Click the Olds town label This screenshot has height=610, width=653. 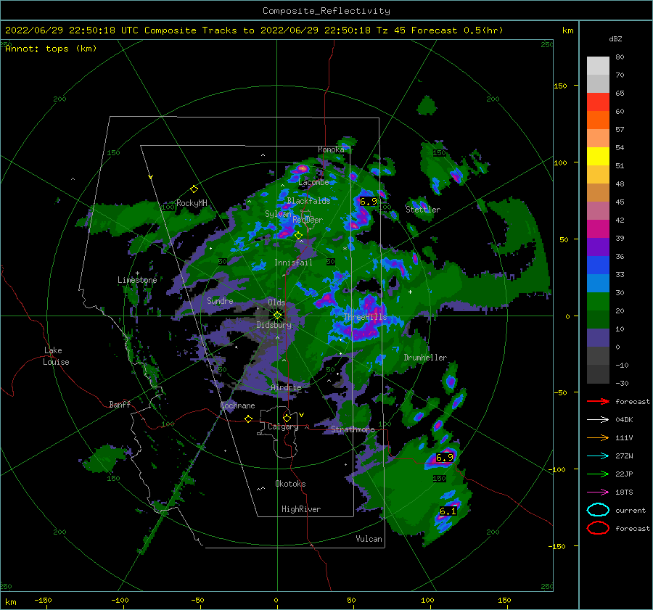click(x=276, y=302)
